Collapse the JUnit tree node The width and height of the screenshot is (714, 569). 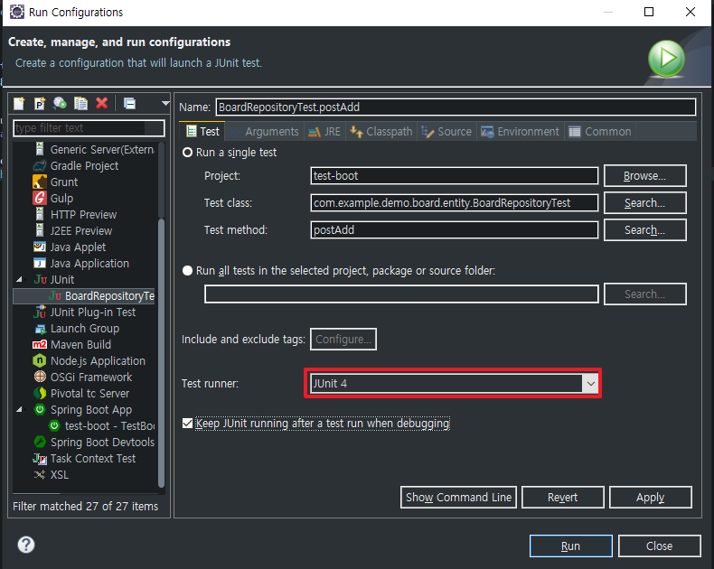click(19, 279)
